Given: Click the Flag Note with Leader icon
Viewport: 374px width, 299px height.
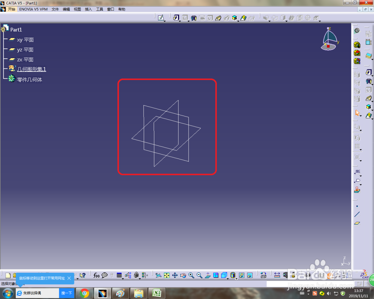Looking at the screenshot, I should tap(357, 181).
